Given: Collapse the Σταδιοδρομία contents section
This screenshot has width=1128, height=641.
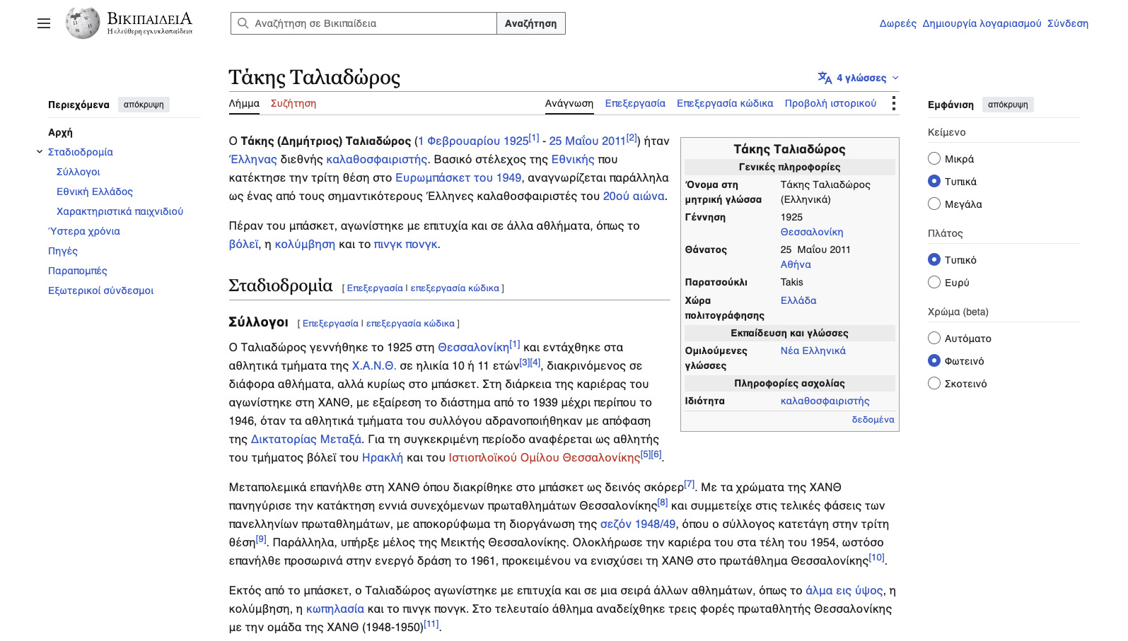Looking at the screenshot, I should (40, 151).
